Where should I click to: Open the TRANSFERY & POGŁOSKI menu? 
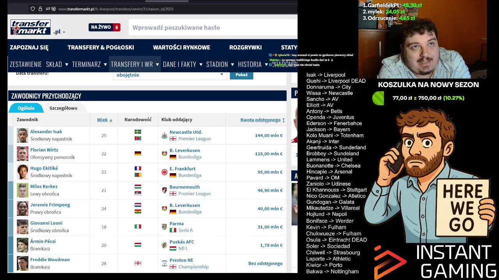tap(101, 47)
